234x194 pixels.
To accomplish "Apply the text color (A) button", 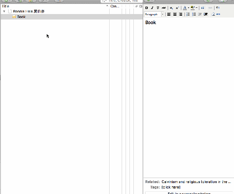I will 185,8.
